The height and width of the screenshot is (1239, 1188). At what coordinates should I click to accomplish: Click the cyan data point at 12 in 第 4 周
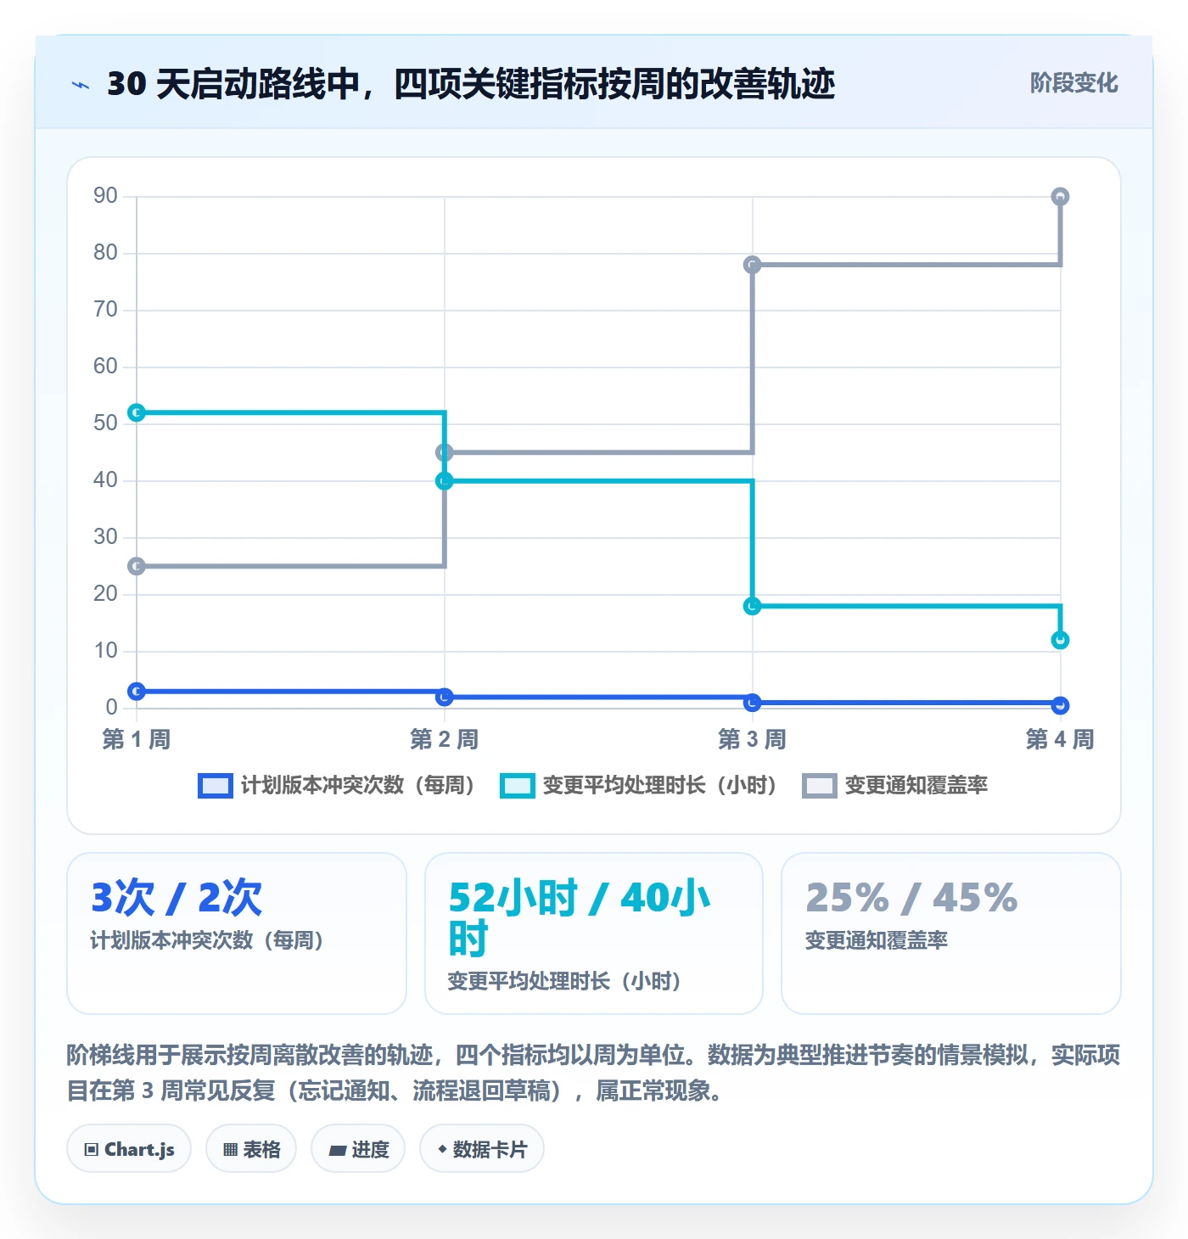[1060, 640]
